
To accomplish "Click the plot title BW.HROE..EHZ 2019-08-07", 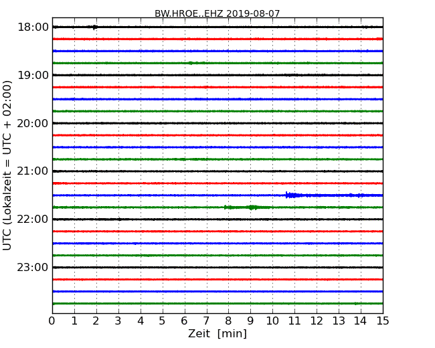I will click(217, 13).
